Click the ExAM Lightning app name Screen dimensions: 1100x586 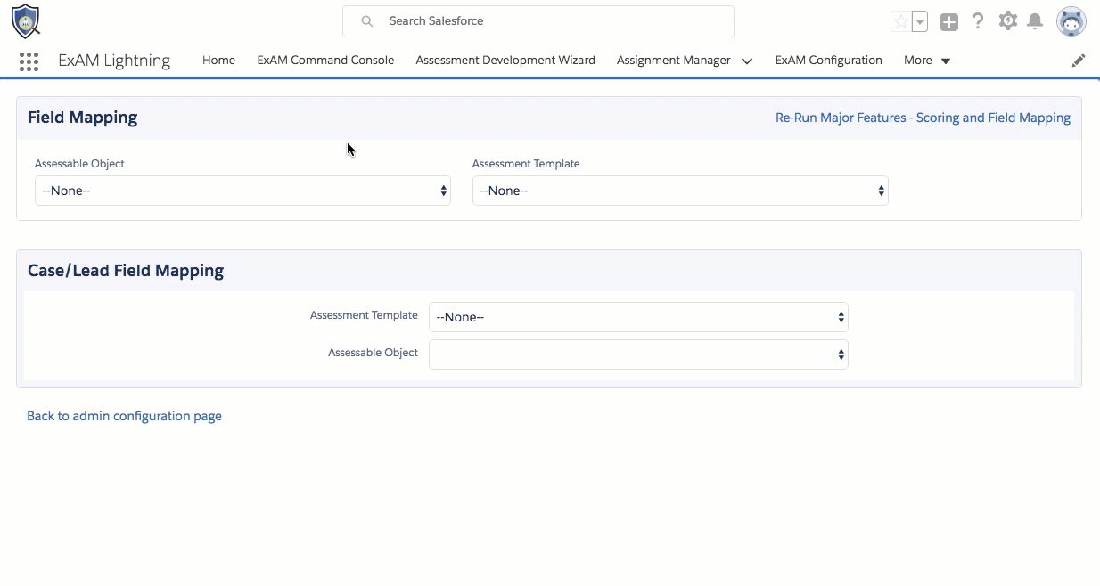click(114, 61)
